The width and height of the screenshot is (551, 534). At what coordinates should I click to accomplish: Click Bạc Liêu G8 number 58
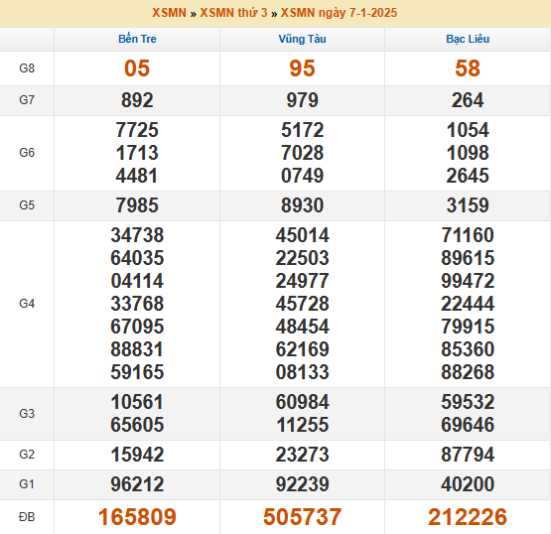pos(468,68)
